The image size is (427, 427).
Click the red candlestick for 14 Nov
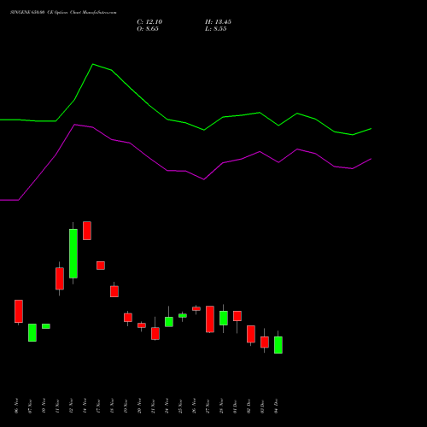(x=87, y=231)
